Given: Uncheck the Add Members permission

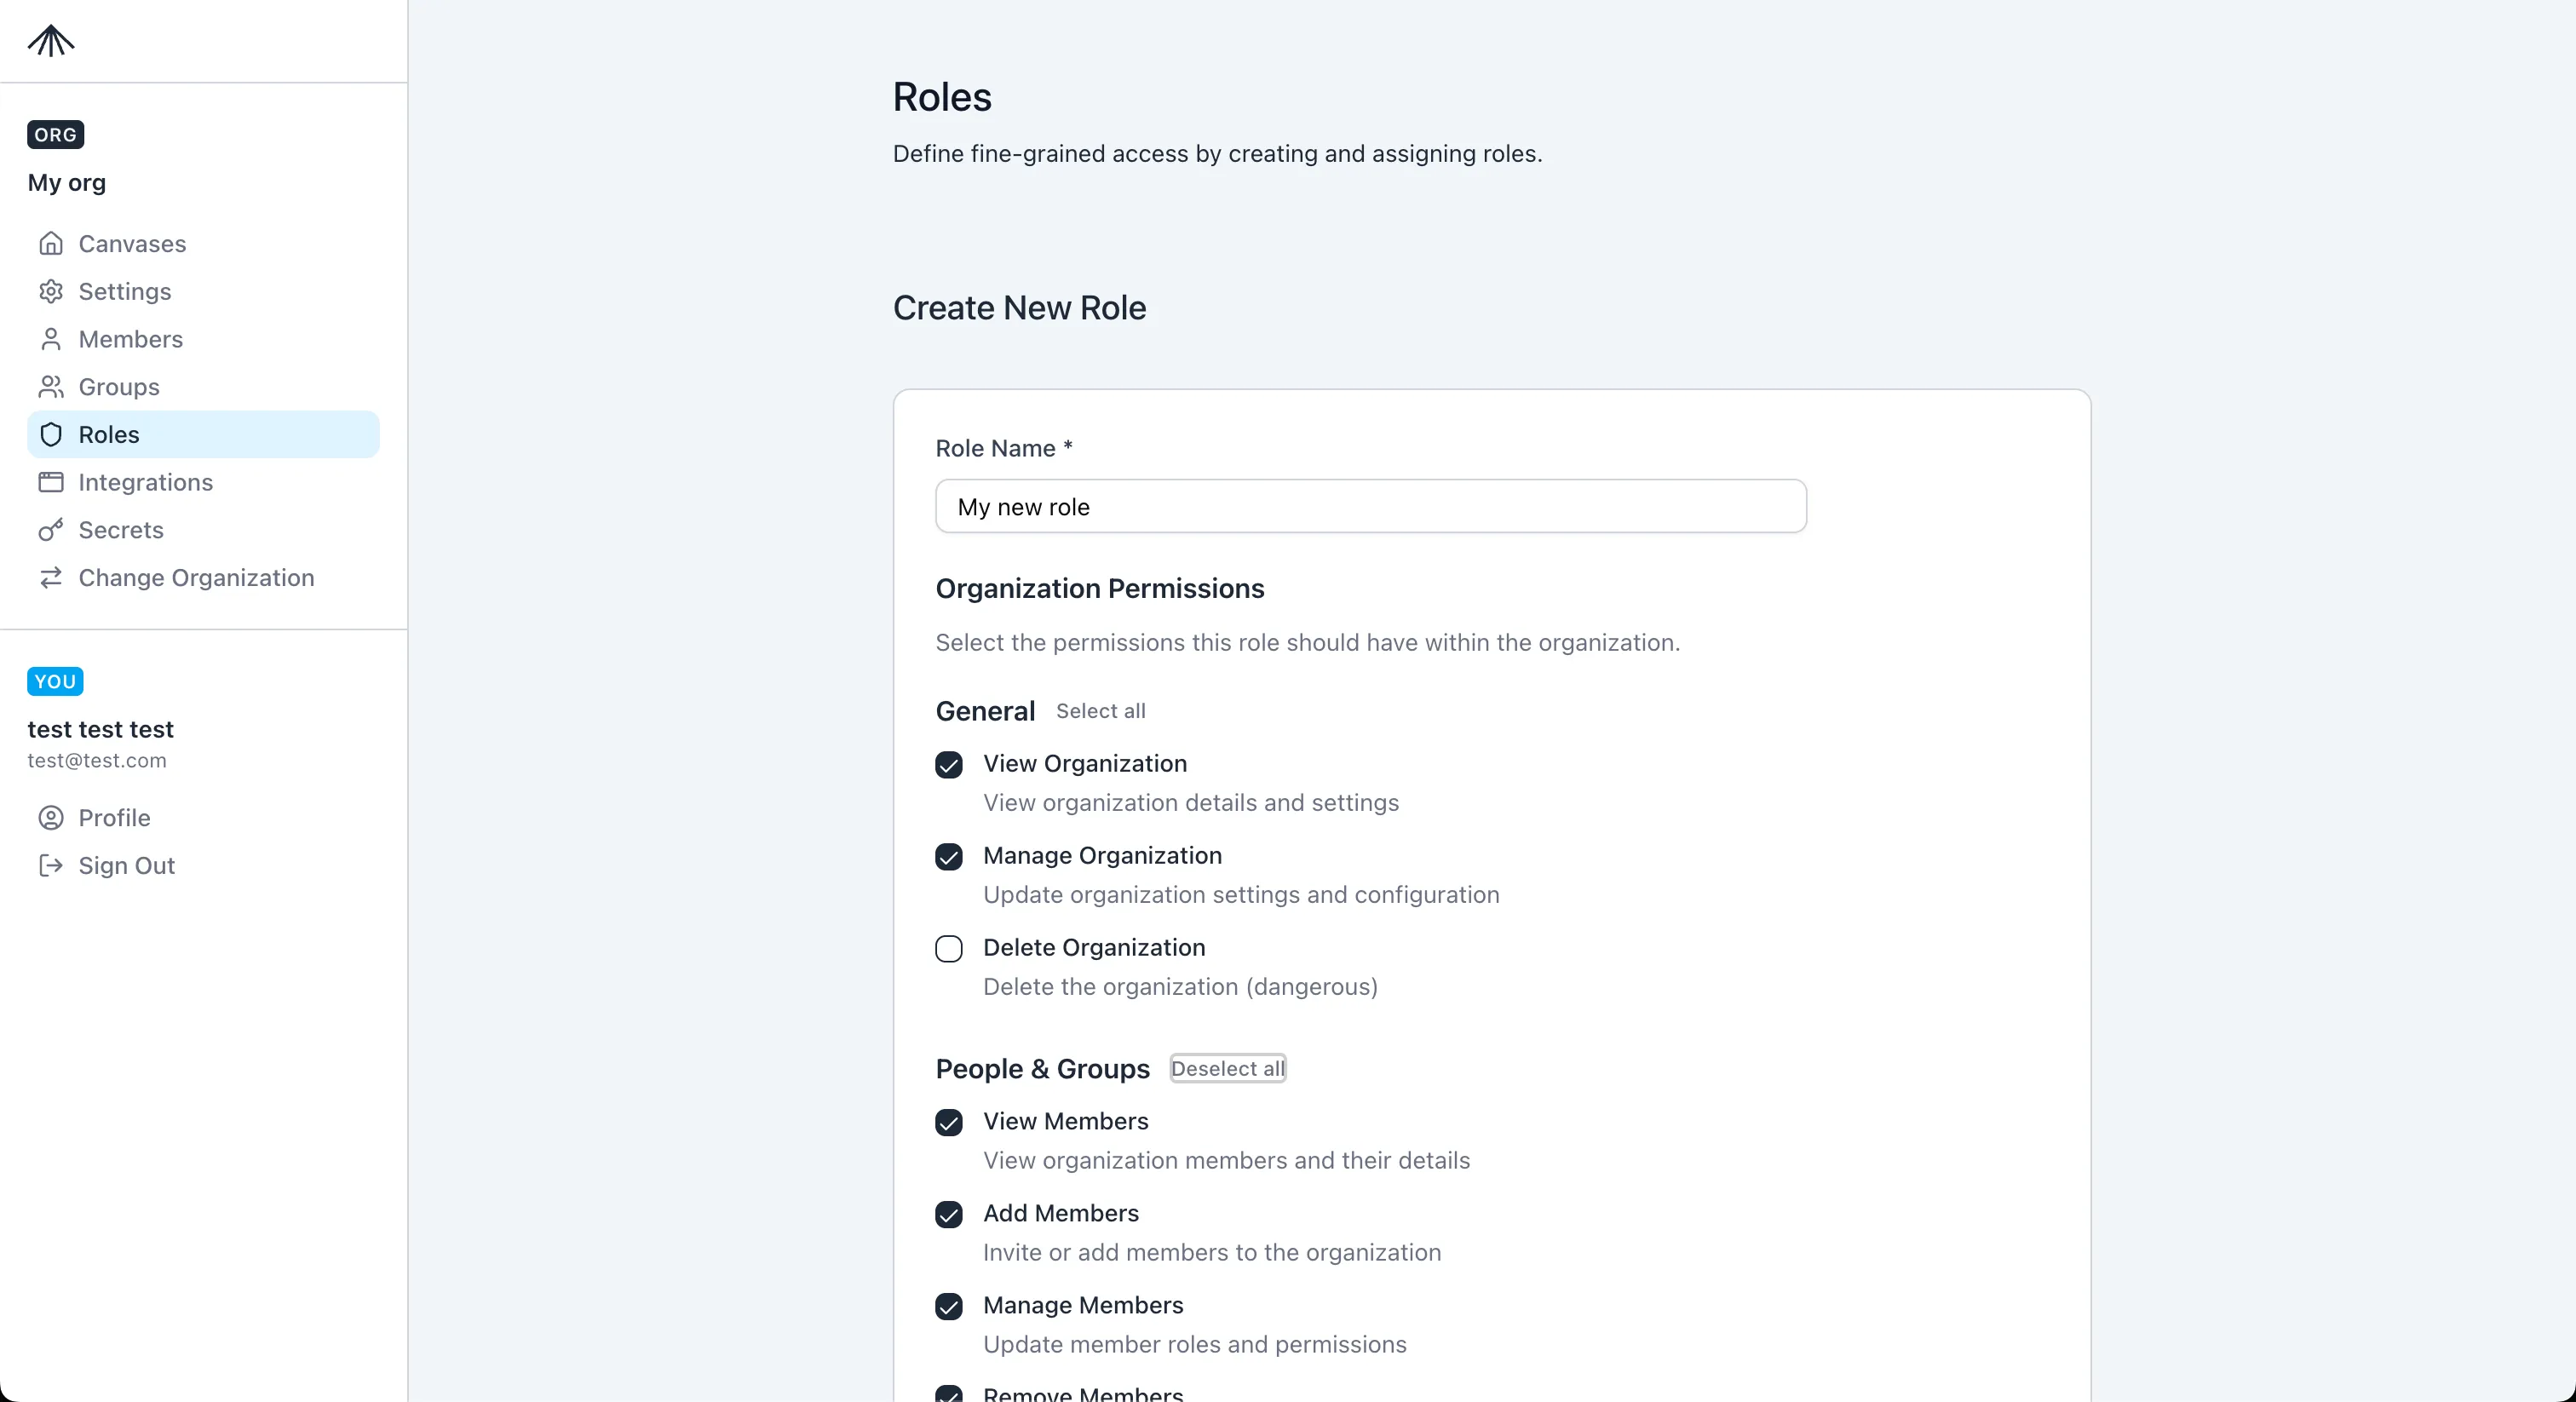Looking at the screenshot, I should click(x=948, y=1215).
